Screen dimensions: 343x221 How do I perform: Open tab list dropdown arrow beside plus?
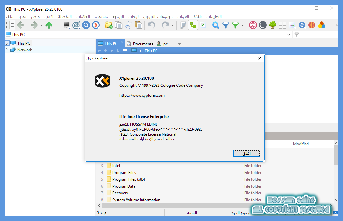[x=180, y=44]
